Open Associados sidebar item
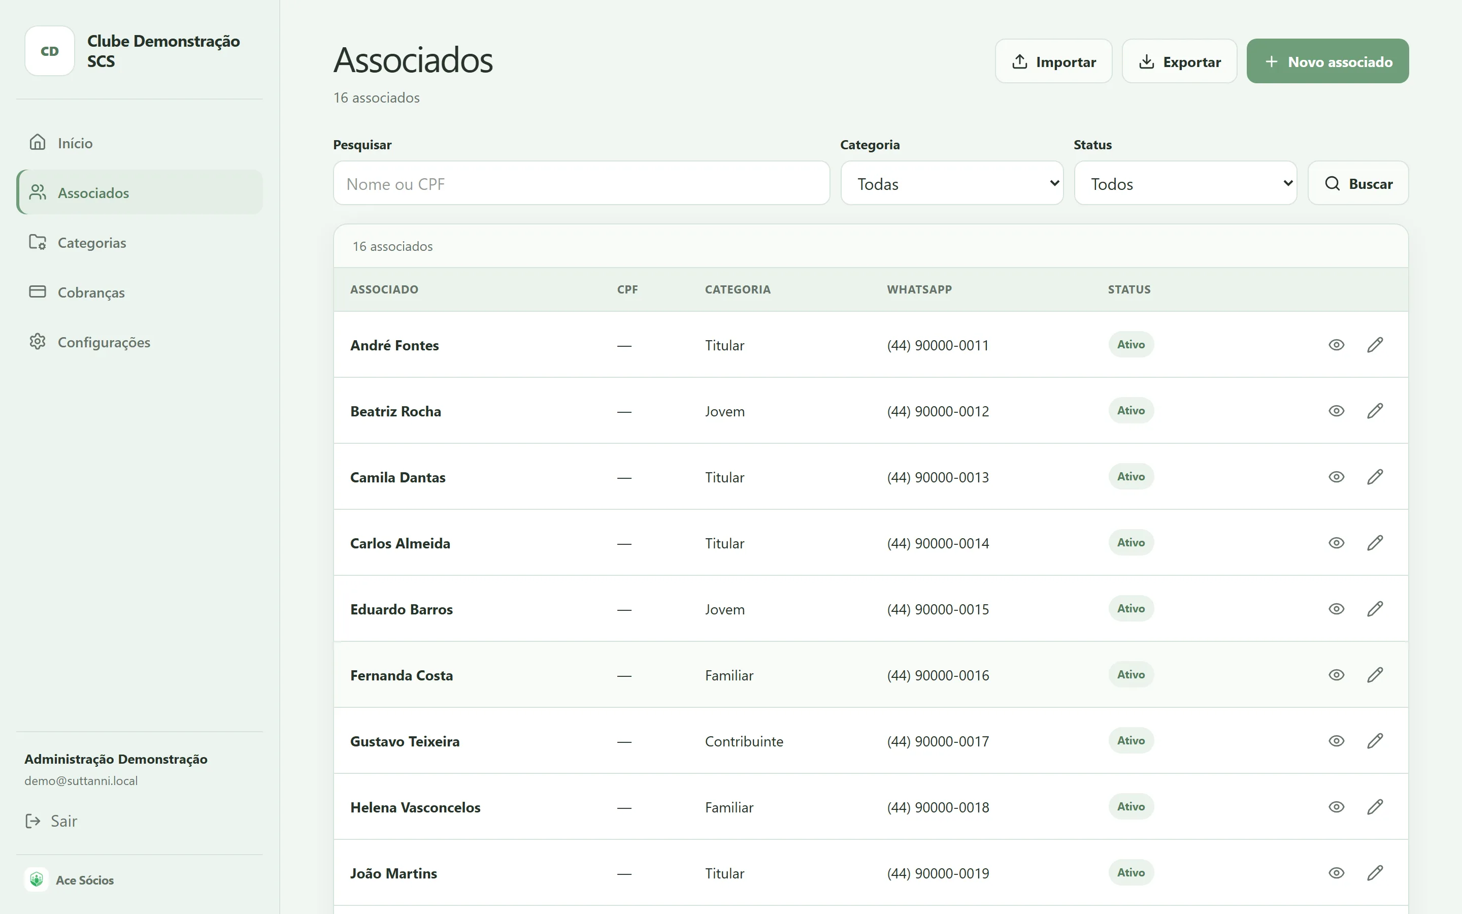The image size is (1462, 914). 140,192
